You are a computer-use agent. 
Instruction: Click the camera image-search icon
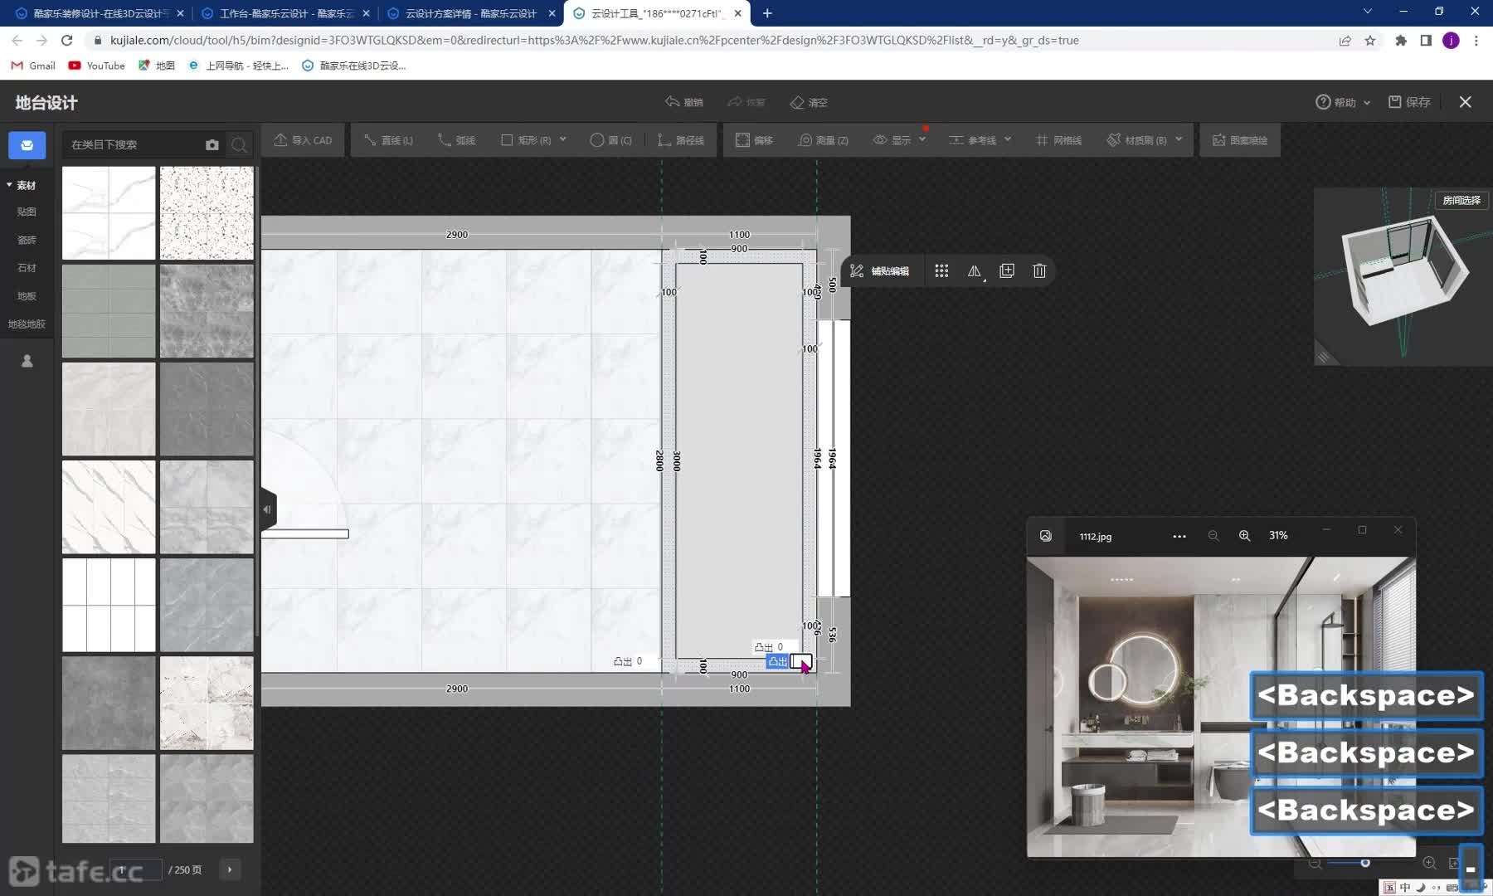(x=212, y=144)
